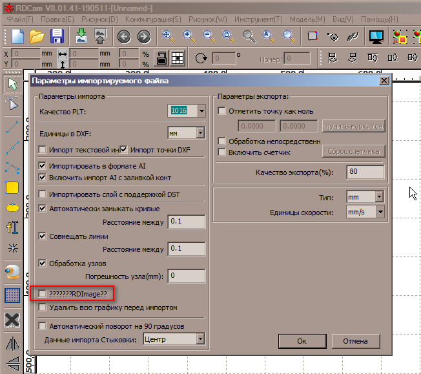This screenshot has height=374, width=421.
Task: Click the Undo left-arrow icon
Action: (x=124, y=36)
